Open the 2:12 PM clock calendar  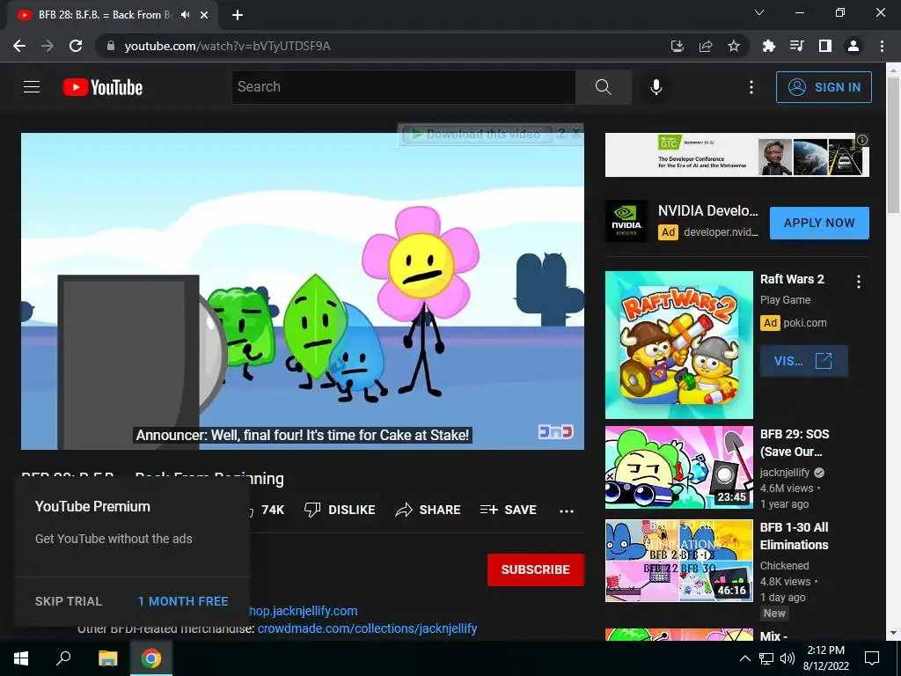[x=825, y=658]
